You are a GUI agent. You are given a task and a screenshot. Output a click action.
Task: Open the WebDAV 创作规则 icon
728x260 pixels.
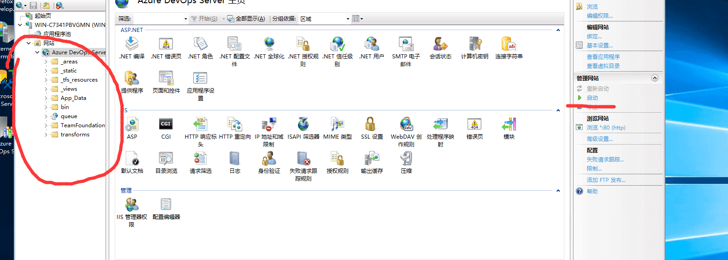pyautogui.click(x=406, y=125)
